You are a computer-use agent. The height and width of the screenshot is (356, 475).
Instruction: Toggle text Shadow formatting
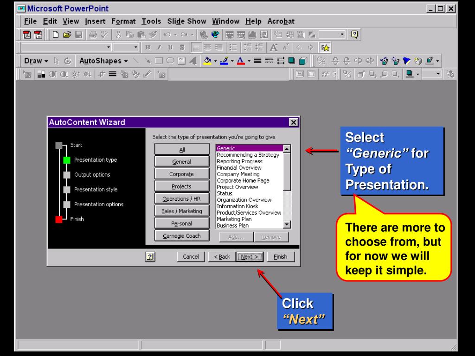point(182,48)
